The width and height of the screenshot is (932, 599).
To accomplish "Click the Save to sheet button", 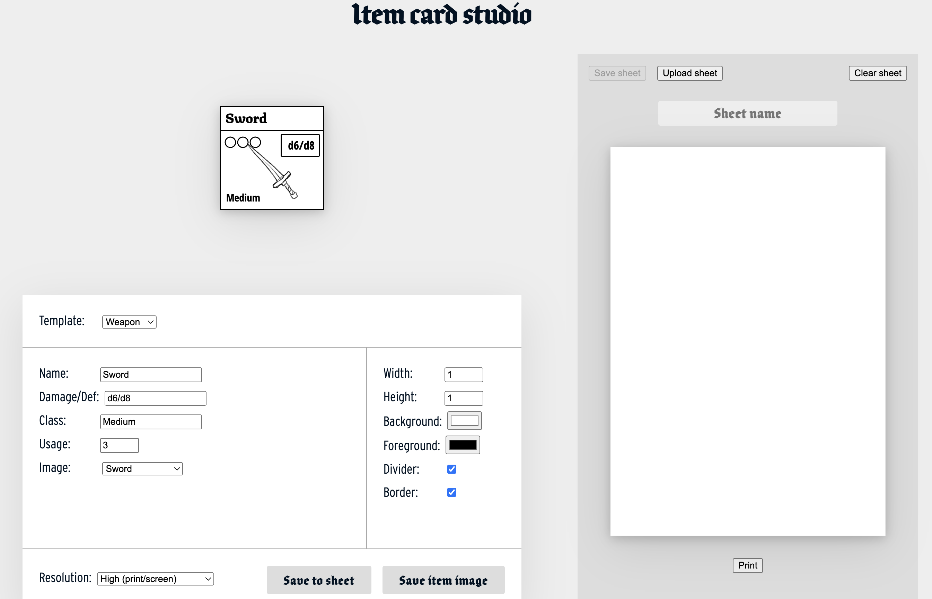I will [x=319, y=580].
